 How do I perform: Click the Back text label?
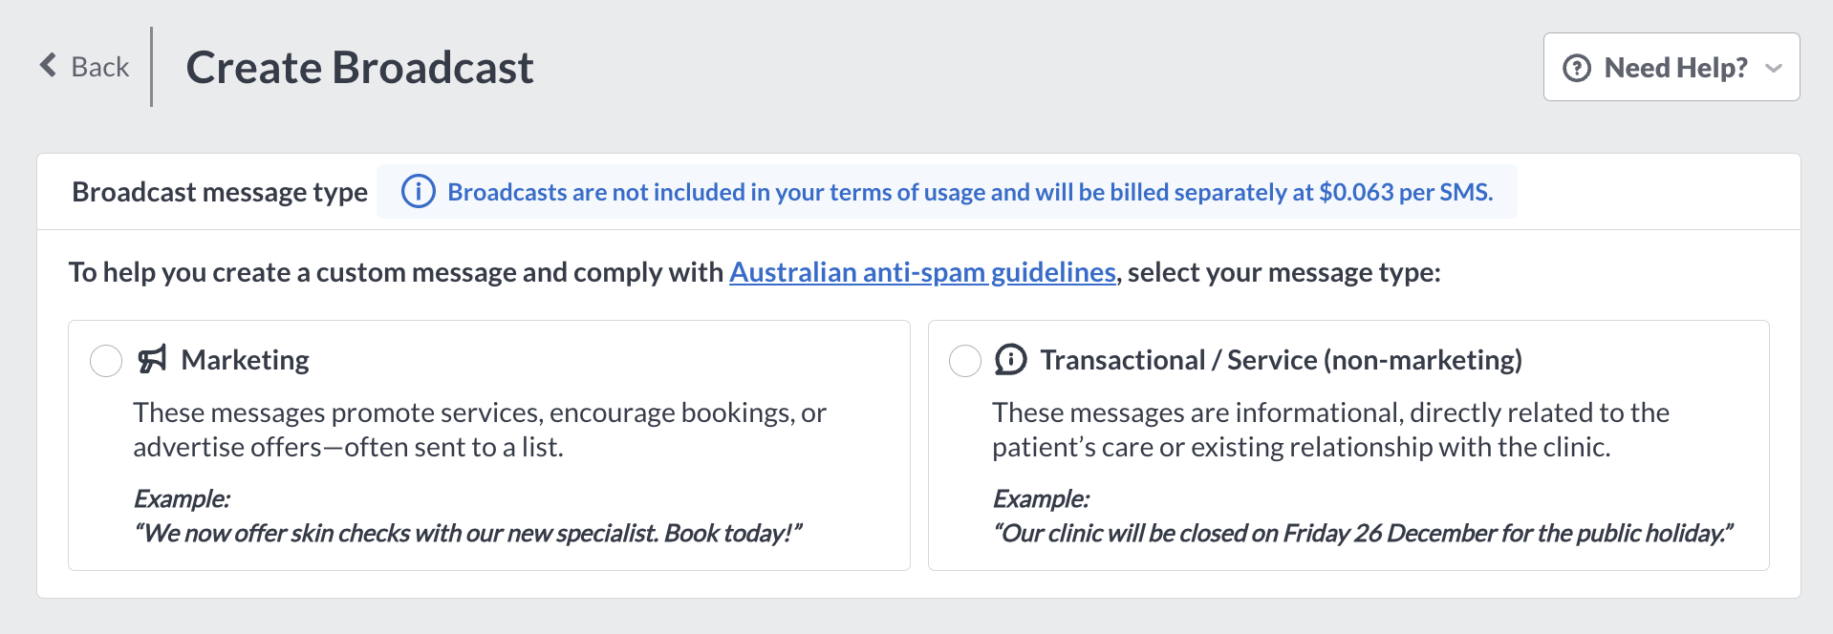click(x=100, y=67)
